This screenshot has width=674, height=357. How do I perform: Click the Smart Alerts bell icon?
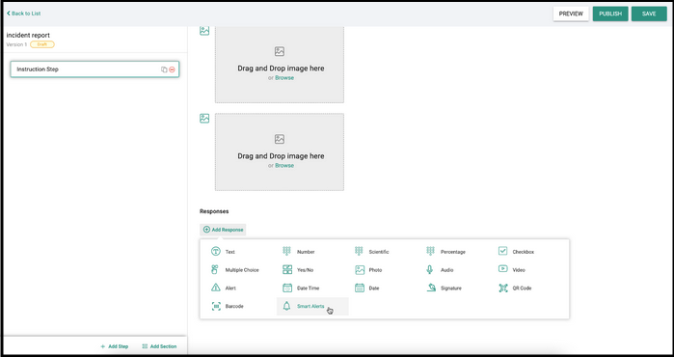pyautogui.click(x=286, y=306)
